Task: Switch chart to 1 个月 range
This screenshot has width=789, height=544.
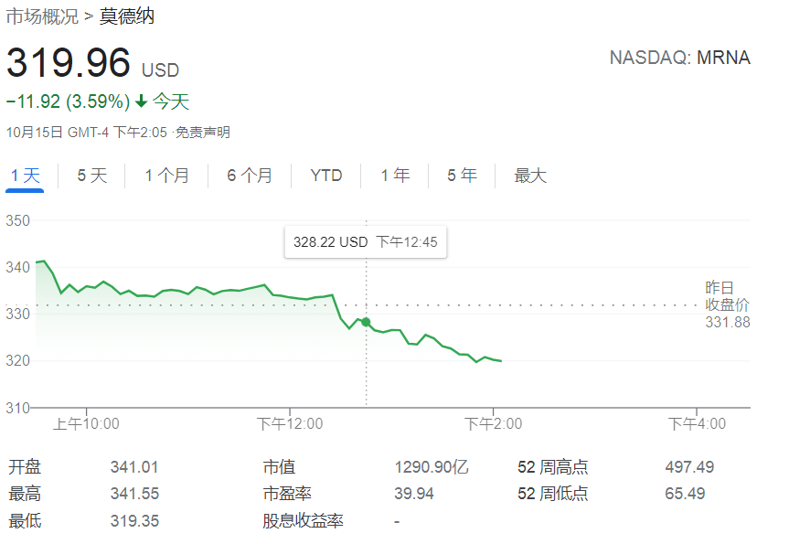Action: pos(166,176)
